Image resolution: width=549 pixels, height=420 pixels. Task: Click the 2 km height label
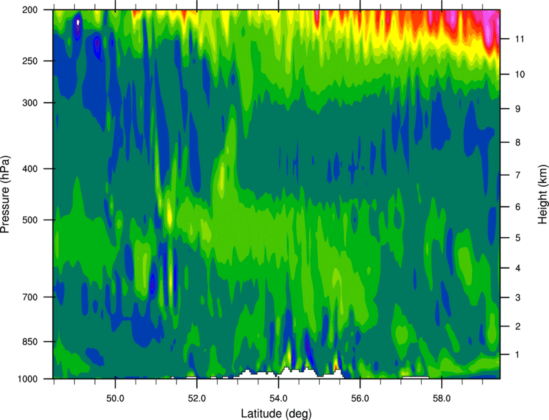pos(518,326)
